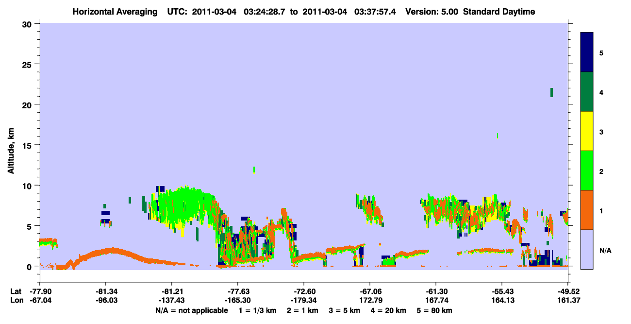The image size is (631, 324).
Task: Click legend text '2 = 1 km'
Action: coord(303,310)
